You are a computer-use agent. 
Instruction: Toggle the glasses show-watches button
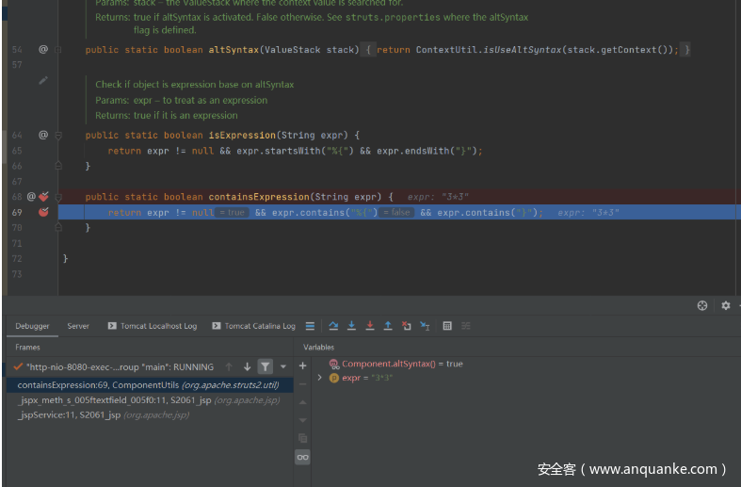[302, 456]
